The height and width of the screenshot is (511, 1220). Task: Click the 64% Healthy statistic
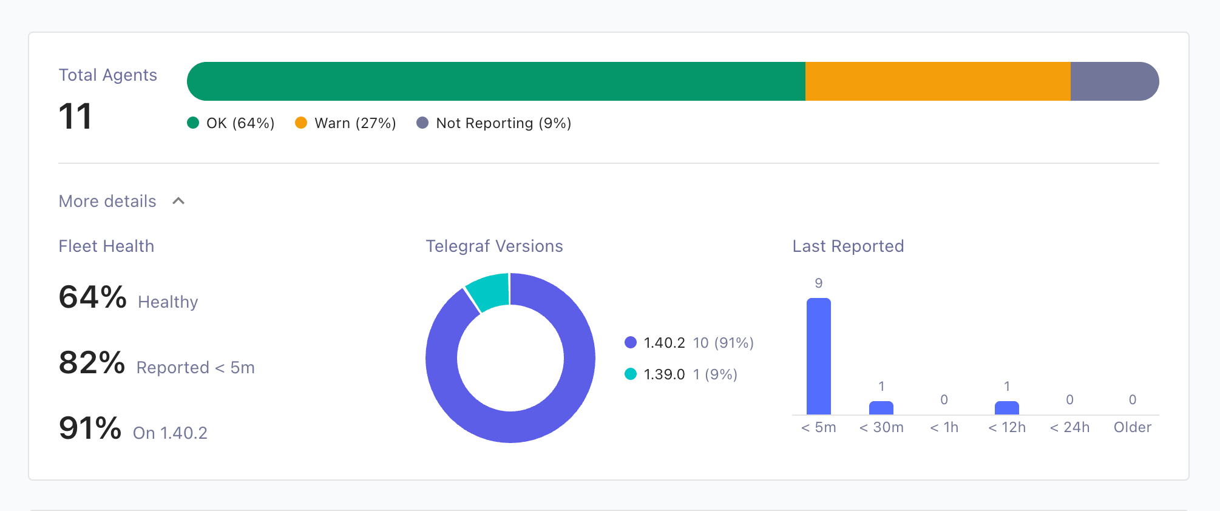point(128,297)
